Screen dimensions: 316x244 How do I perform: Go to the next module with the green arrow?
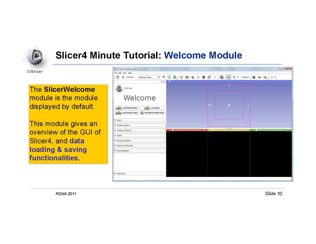(175, 77)
